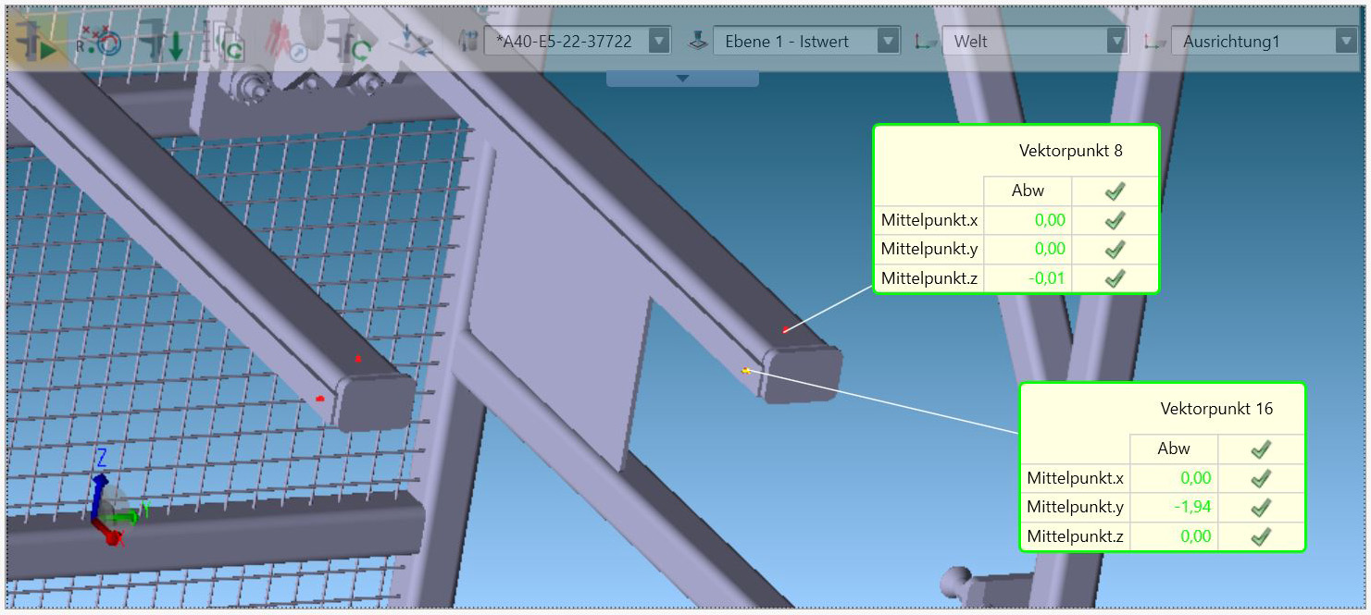
Task: Select the Vektorpunkt 16 label title
Action: pos(1216,409)
